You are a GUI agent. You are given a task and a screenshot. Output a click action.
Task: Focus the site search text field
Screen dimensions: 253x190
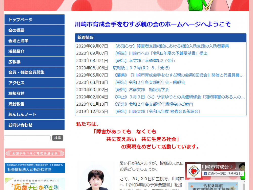(27, 138)
